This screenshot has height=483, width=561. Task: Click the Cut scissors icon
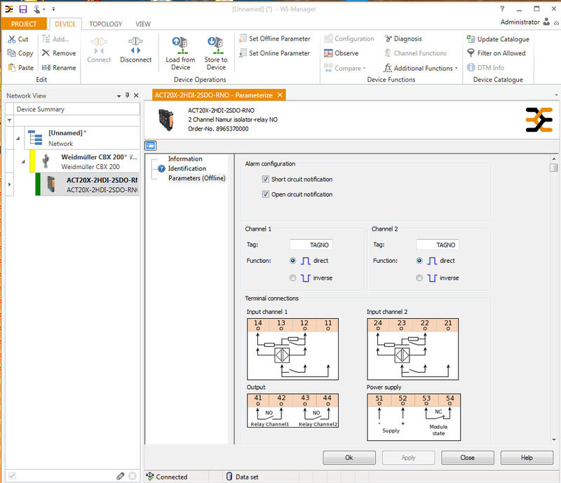point(12,39)
